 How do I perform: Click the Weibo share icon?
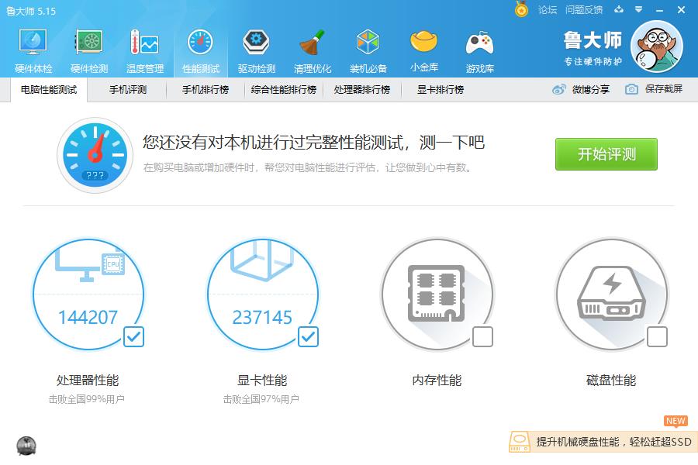click(x=558, y=89)
